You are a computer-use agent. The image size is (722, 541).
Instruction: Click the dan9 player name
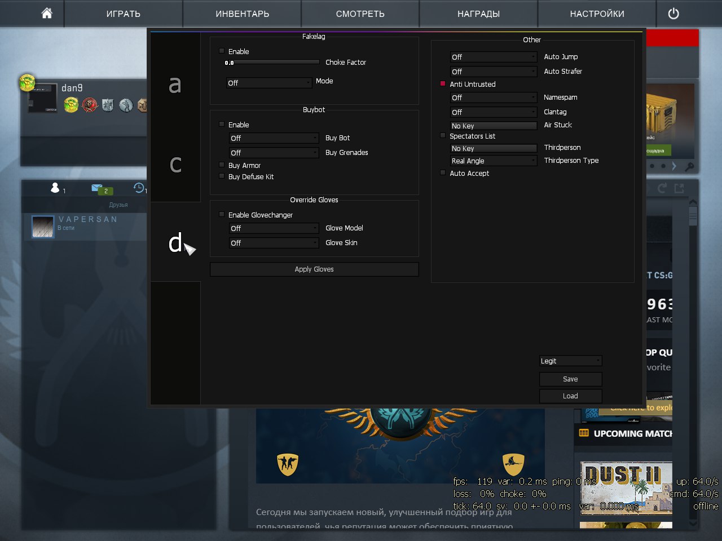coord(72,88)
